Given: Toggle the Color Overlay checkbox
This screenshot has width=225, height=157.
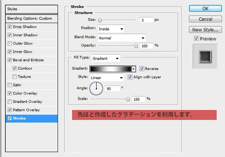Looking at the screenshot, I should coord(10,93).
